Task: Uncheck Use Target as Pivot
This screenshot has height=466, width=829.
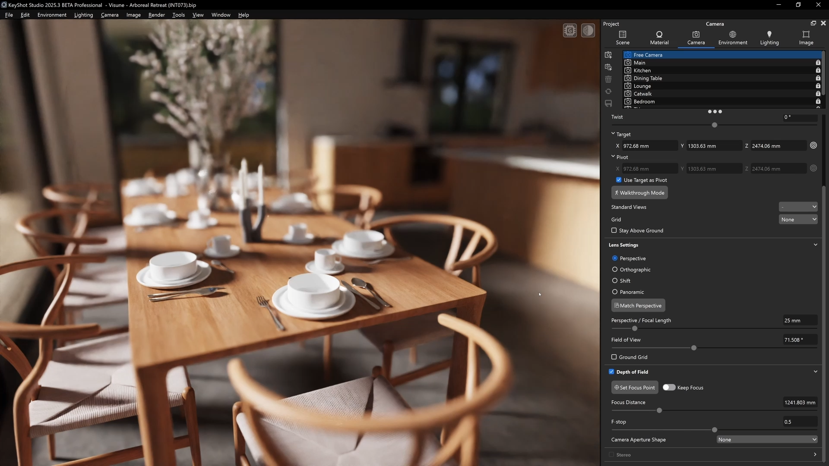Action: coord(619,180)
